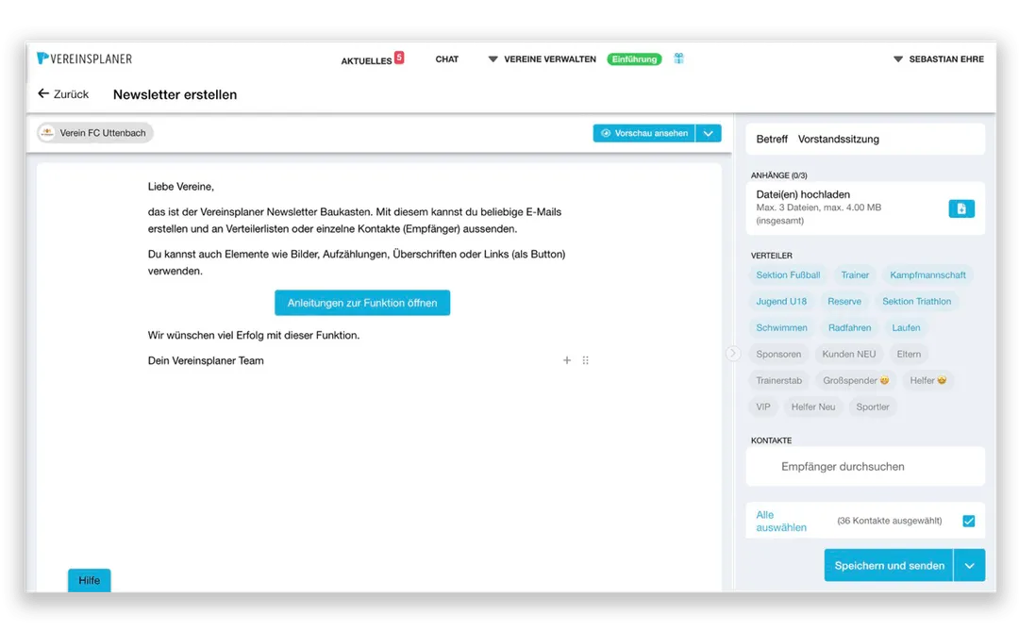Click the Vereinsplaner logo

tap(85, 58)
